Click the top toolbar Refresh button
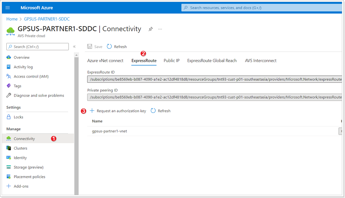The height and width of the screenshot is (198, 345). pyautogui.click(x=117, y=46)
